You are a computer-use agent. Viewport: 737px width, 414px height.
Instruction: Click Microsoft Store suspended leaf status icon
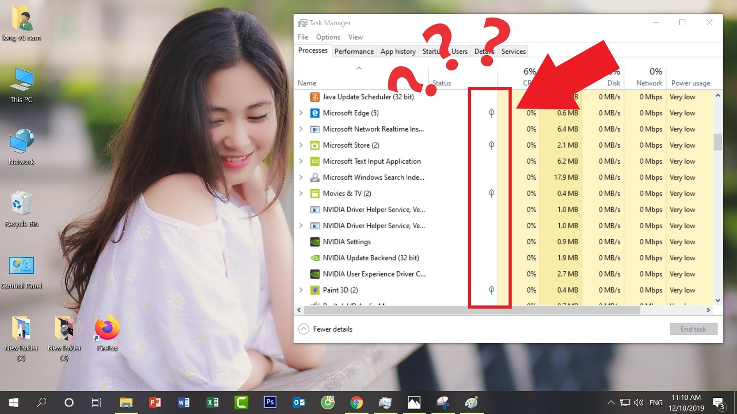(491, 145)
